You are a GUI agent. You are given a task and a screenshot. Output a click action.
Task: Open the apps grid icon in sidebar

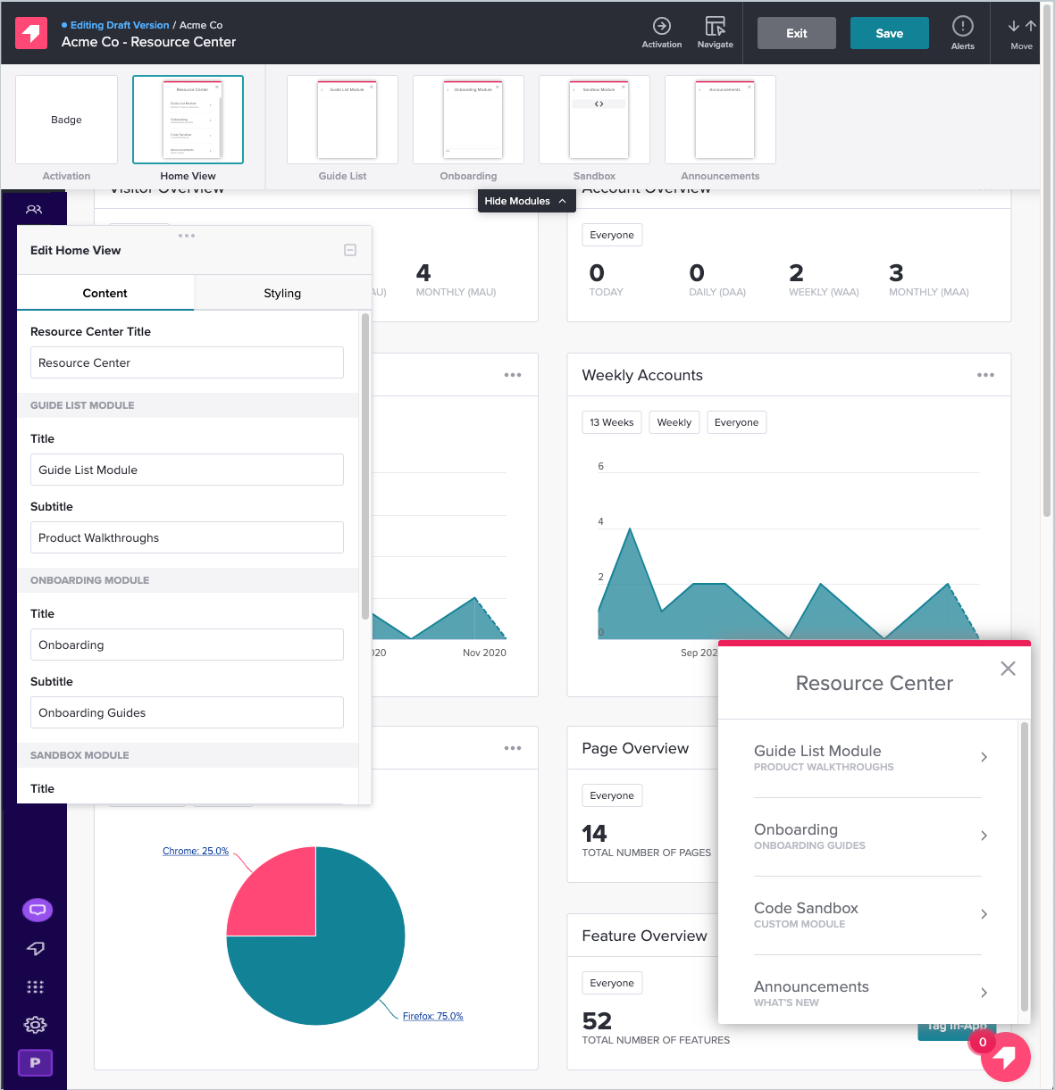pyautogui.click(x=35, y=986)
